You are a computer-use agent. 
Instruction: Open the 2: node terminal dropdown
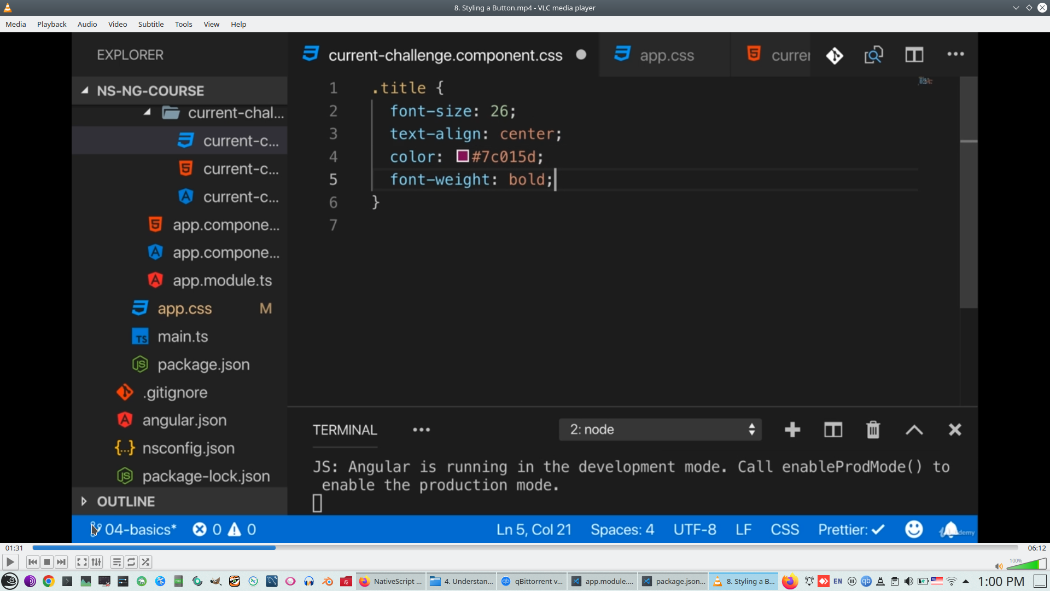[x=660, y=430]
